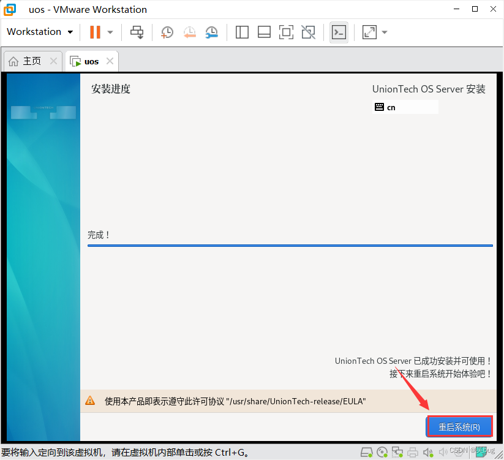The height and width of the screenshot is (460, 504).
Task: Revert the VM to its snapshot
Action: (189, 32)
